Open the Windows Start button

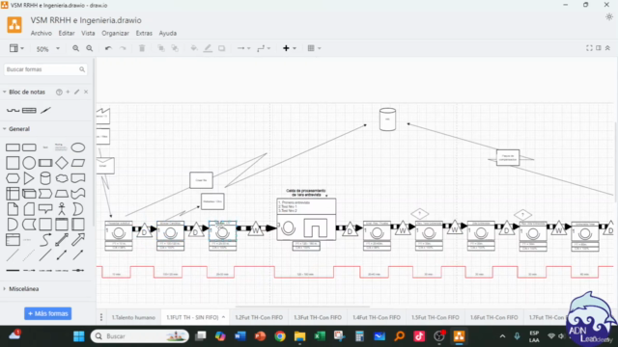(x=79, y=336)
